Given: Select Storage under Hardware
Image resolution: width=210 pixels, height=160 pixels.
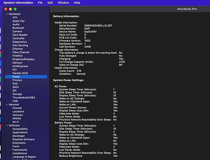Looking at the screenshot, I should (x=17, y=94).
